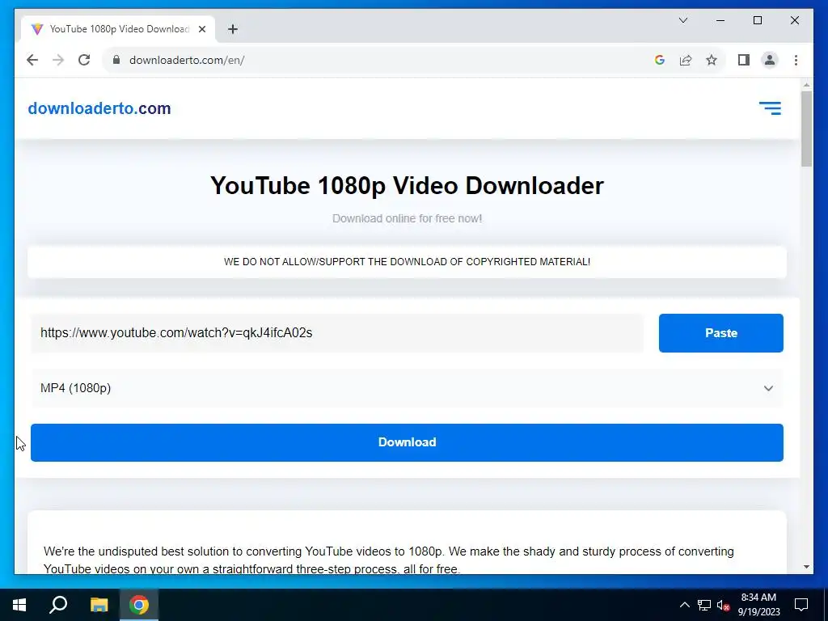Go back using the browser back arrow
The width and height of the screenshot is (828, 621).
click(32, 60)
